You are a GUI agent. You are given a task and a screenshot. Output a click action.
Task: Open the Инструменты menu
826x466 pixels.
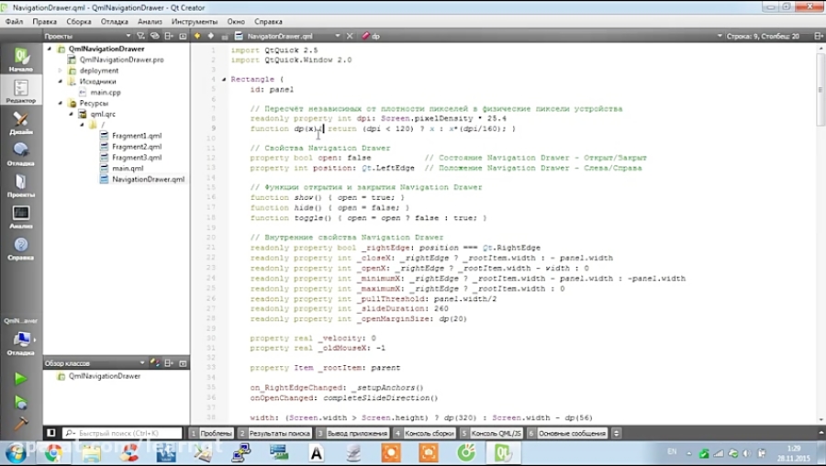coord(195,20)
